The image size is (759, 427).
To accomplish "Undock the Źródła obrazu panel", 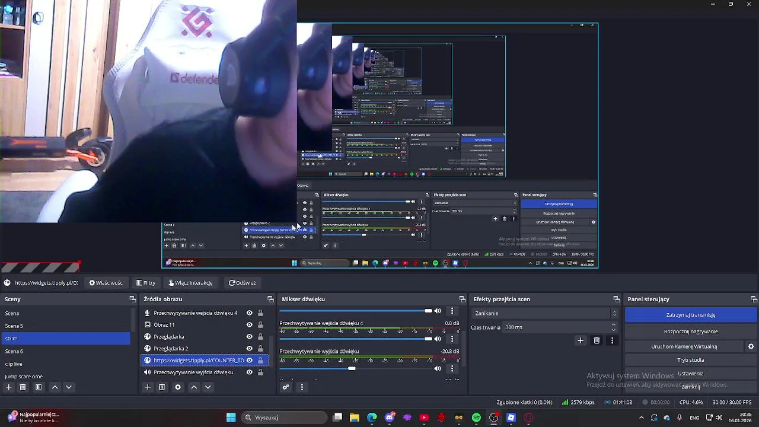I will coord(270,299).
